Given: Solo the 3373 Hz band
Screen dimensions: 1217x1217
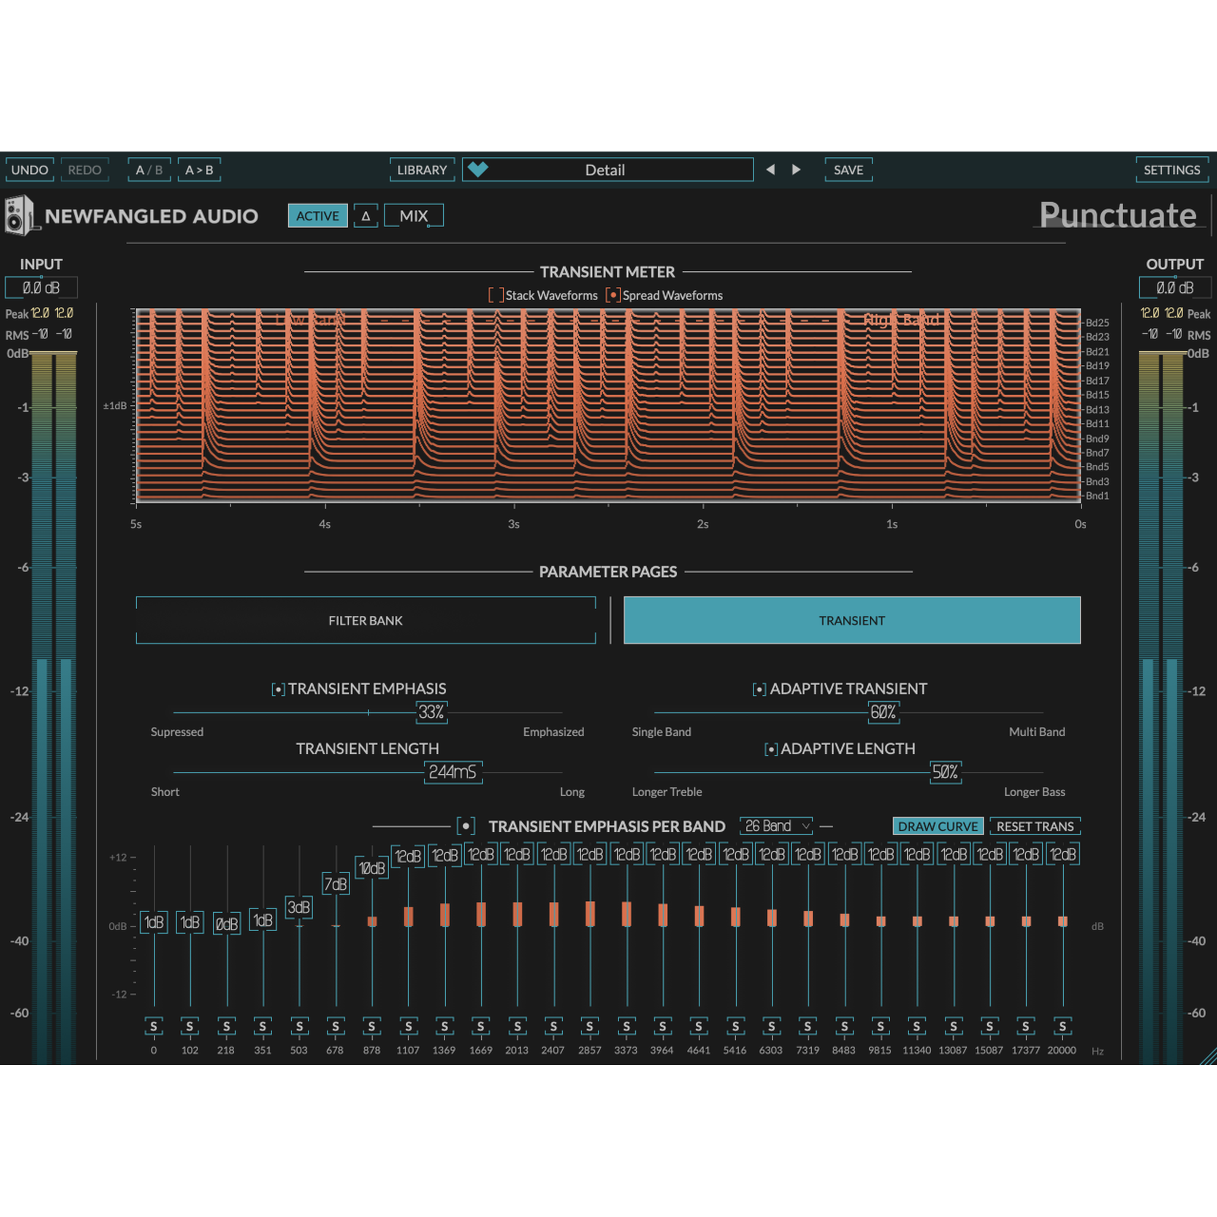Looking at the screenshot, I should coord(626,1027).
